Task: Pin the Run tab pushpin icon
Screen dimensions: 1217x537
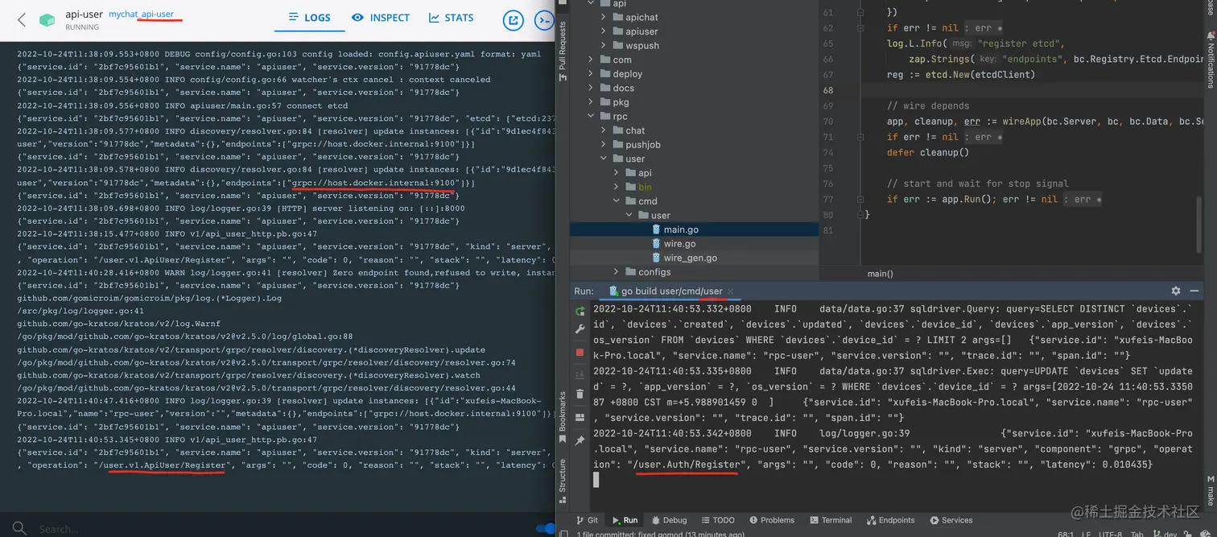Action: coord(580,440)
